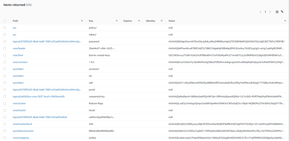Select the checkbox beside the core/wrapping row

5,138
